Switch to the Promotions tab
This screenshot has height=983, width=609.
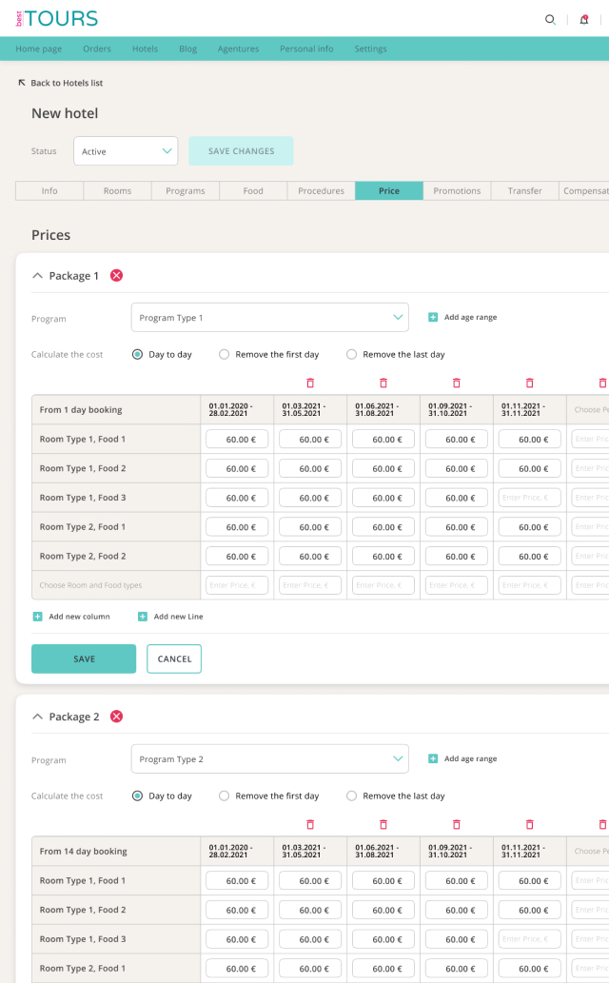pyautogui.click(x=457, y=191)
